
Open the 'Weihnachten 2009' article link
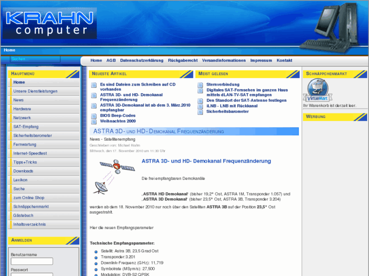coord(118,121)
